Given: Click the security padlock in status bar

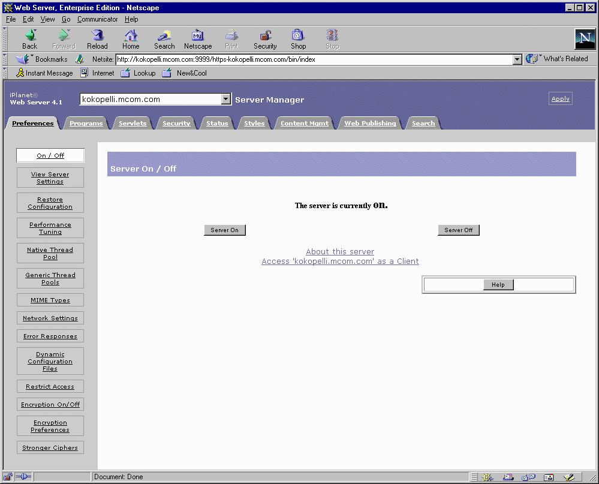Looking at the screenshot, I should tap(8, 477).
